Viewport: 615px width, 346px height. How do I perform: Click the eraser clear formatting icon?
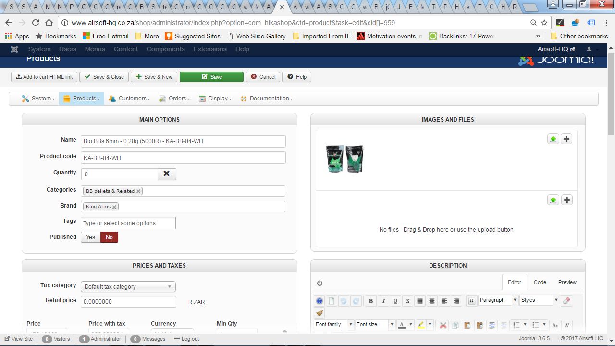[x=566, y=301]
